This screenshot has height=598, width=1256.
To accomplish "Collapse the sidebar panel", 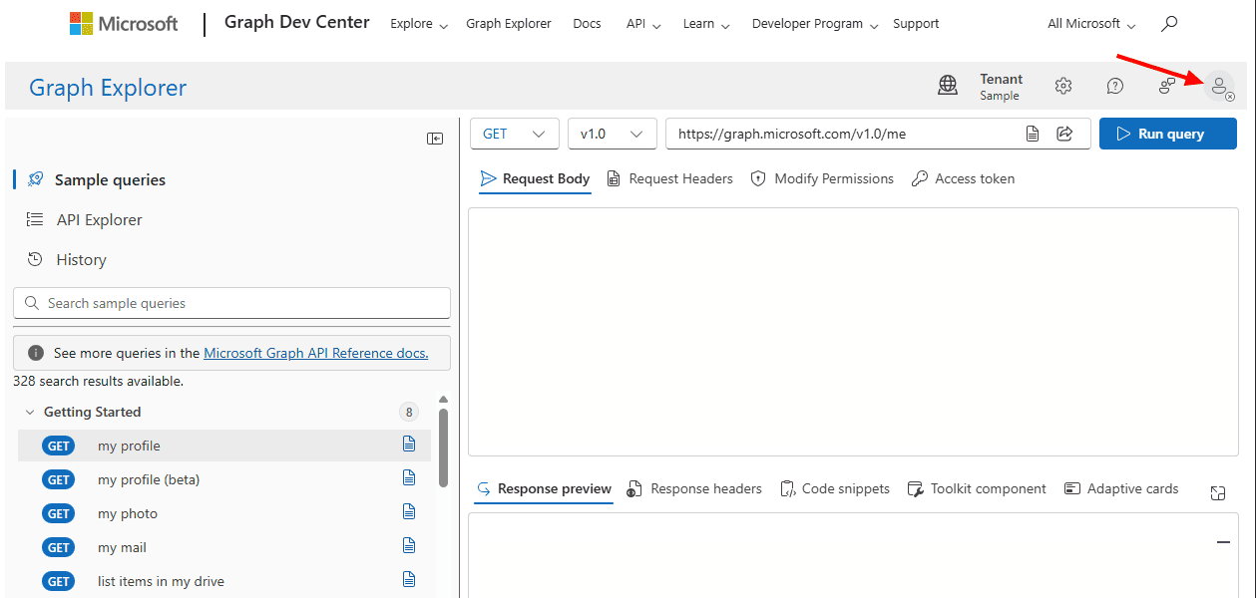I will (435, 139).
